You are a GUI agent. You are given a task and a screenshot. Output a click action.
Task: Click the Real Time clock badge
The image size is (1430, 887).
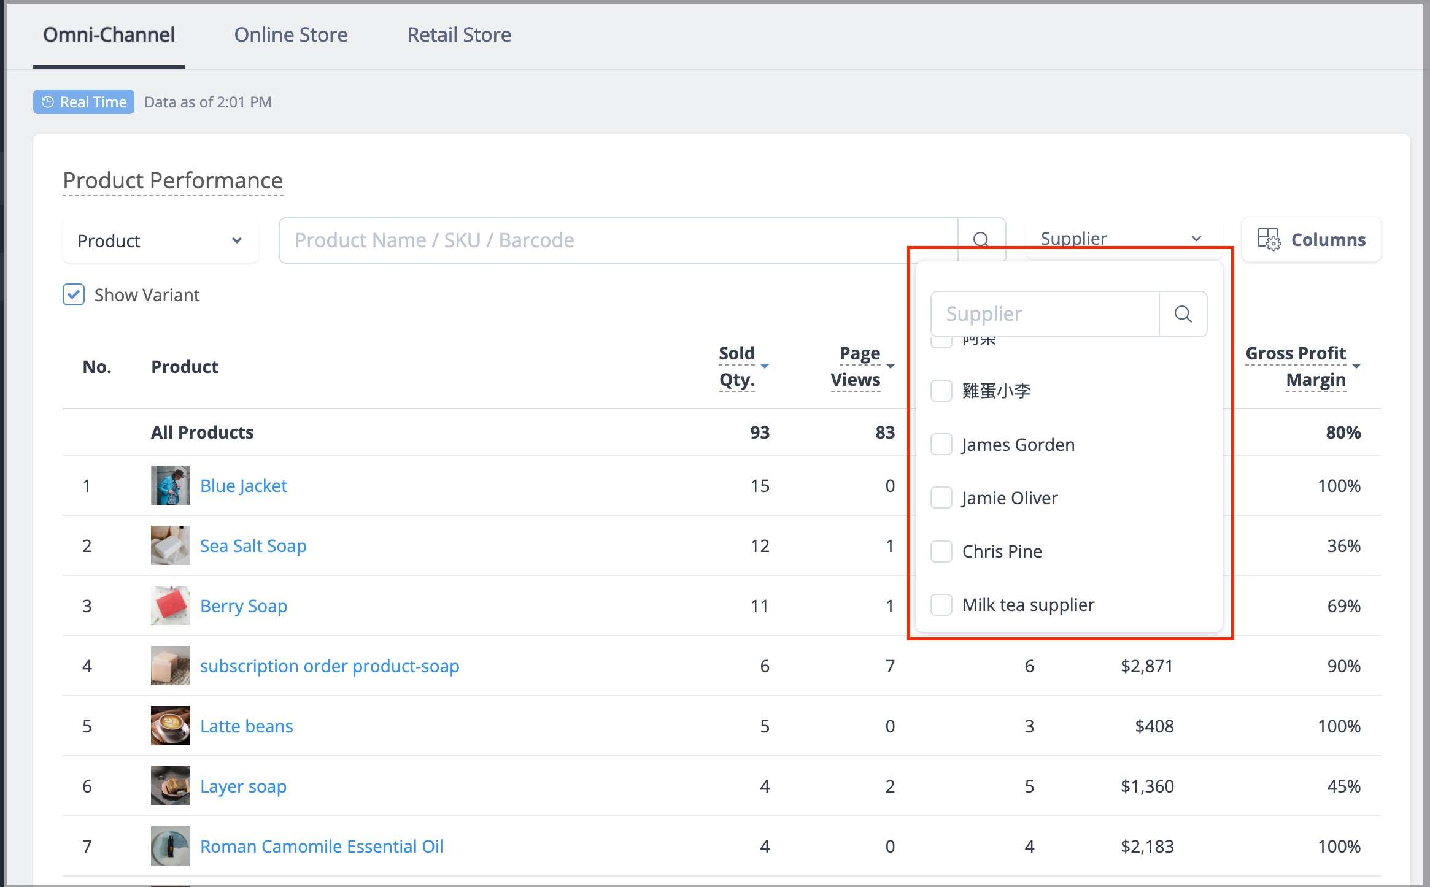click(83, 102)
